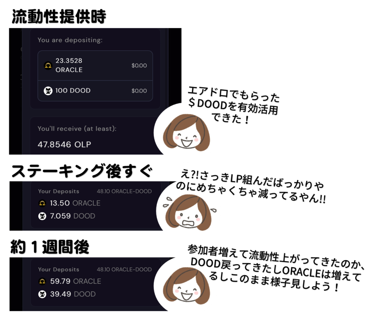
Task: Click the DOOD icon next to 39.49 DOOD
Action: coord(42,294)
